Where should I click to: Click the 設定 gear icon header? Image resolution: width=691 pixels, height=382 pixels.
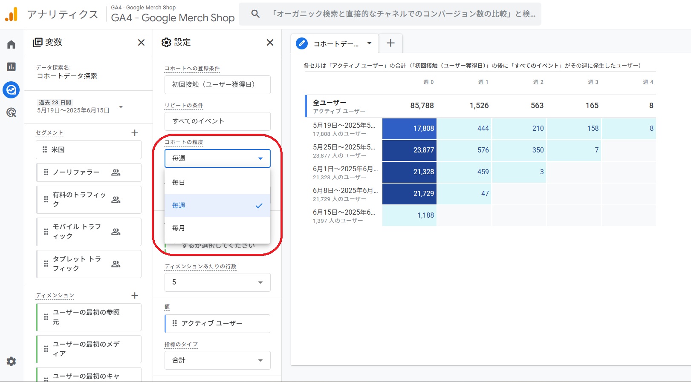[166, 43]
